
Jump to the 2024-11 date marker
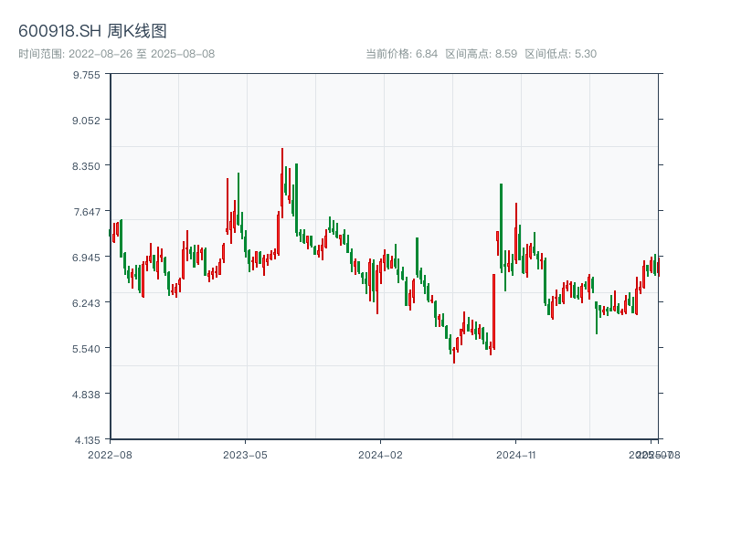point(515,454)
